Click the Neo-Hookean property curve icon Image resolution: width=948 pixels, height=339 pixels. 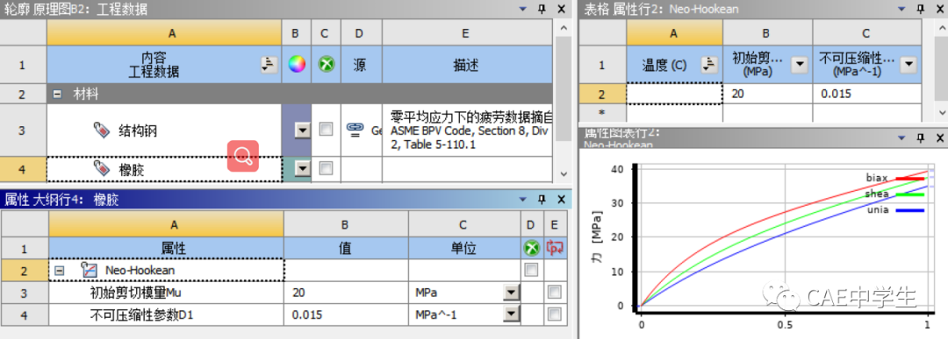pos(89,270)
